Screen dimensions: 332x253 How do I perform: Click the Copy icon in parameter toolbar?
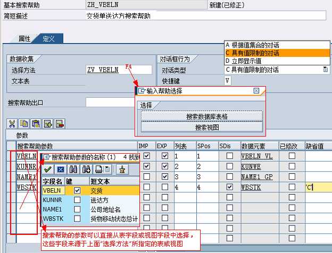(23, 124)
